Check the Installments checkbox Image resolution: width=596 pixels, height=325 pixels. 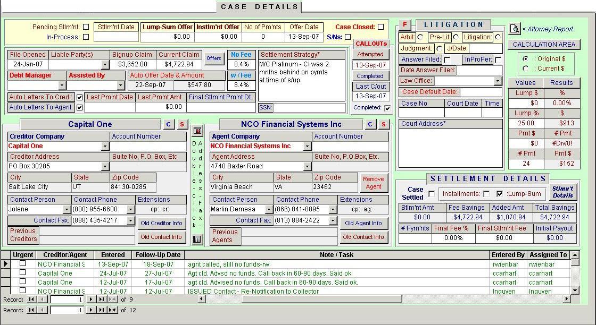486,194
